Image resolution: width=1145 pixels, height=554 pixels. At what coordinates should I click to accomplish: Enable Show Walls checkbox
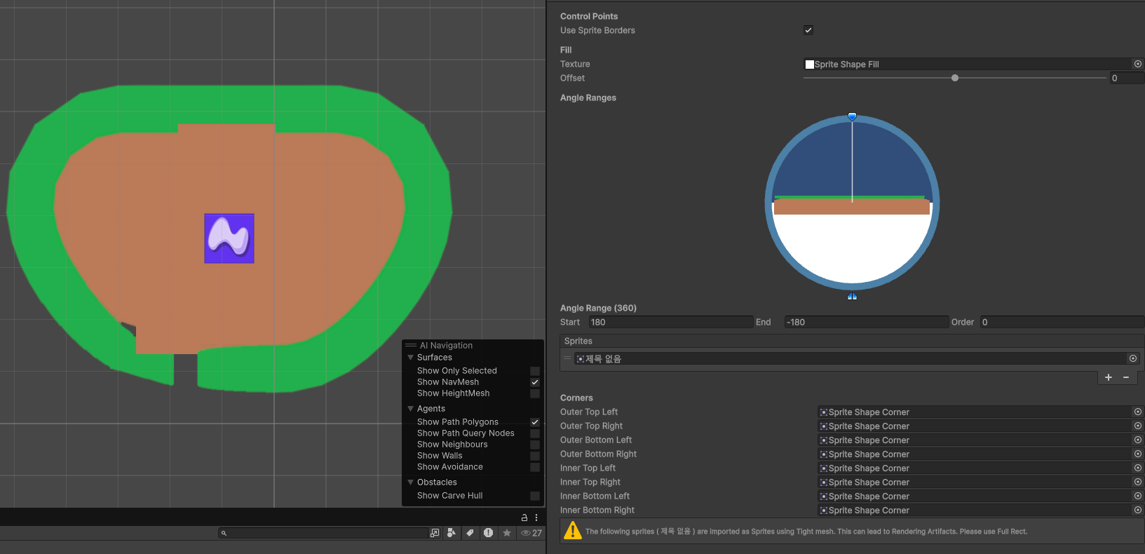coord(535,456)
